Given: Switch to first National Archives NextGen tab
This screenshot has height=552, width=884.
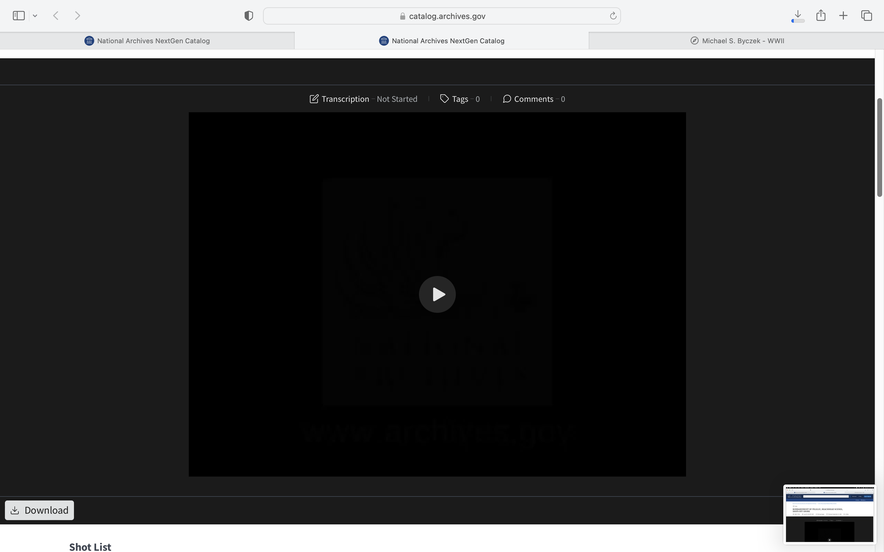Looking at the screenshot, I should tap(147, 41).
